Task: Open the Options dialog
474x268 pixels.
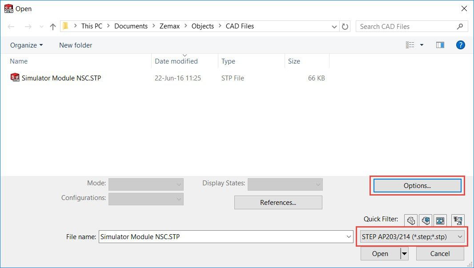Action: pyautogui.click(x=416, y=185)
